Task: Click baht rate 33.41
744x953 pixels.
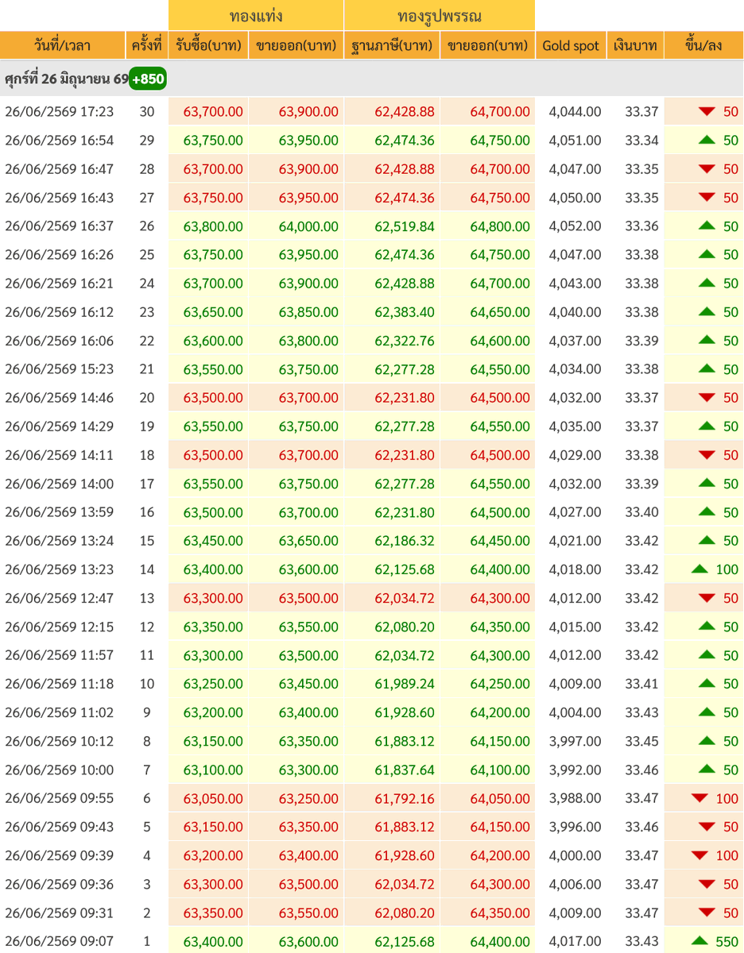Action: 641,684
